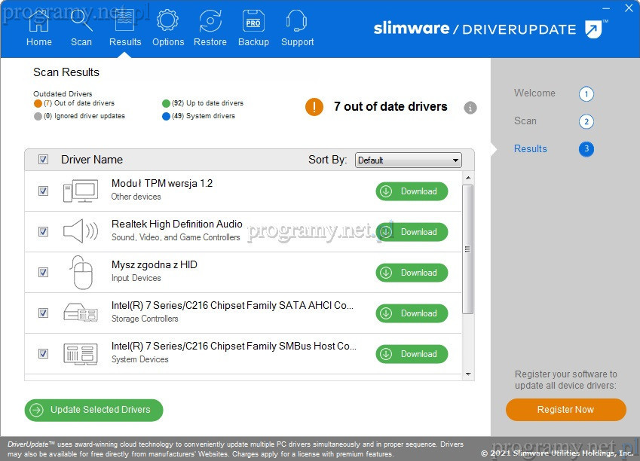Click the Realtek speaker device icon
Viewport: 640px width, 461px height.
[x=80, y=231]
